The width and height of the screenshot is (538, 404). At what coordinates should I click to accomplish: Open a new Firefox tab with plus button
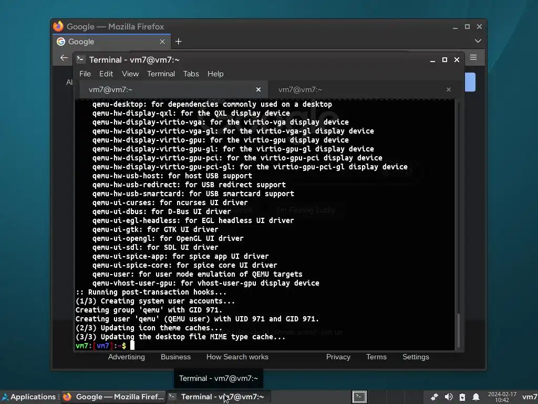(179, 42)
